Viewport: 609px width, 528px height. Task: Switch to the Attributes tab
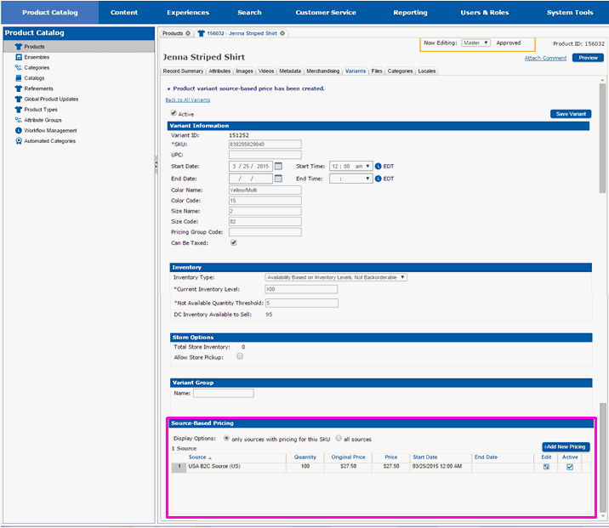(x=219, y=71)
